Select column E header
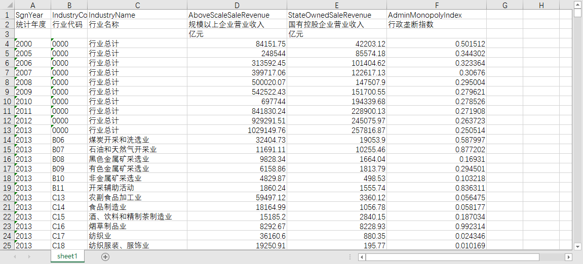The image size is (583, 264). tap(337, 5)
